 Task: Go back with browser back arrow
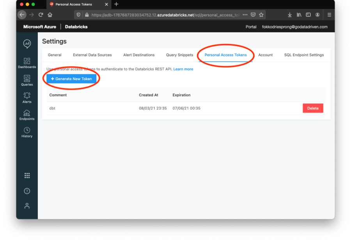(x=22, y=15)
